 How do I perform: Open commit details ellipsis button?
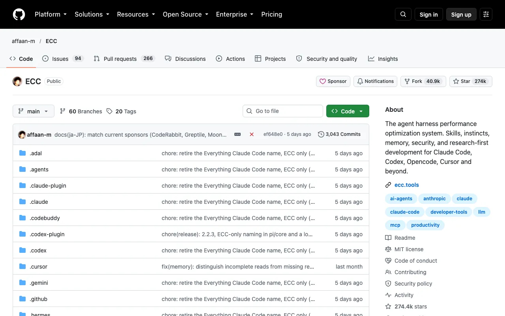(238, 134)
